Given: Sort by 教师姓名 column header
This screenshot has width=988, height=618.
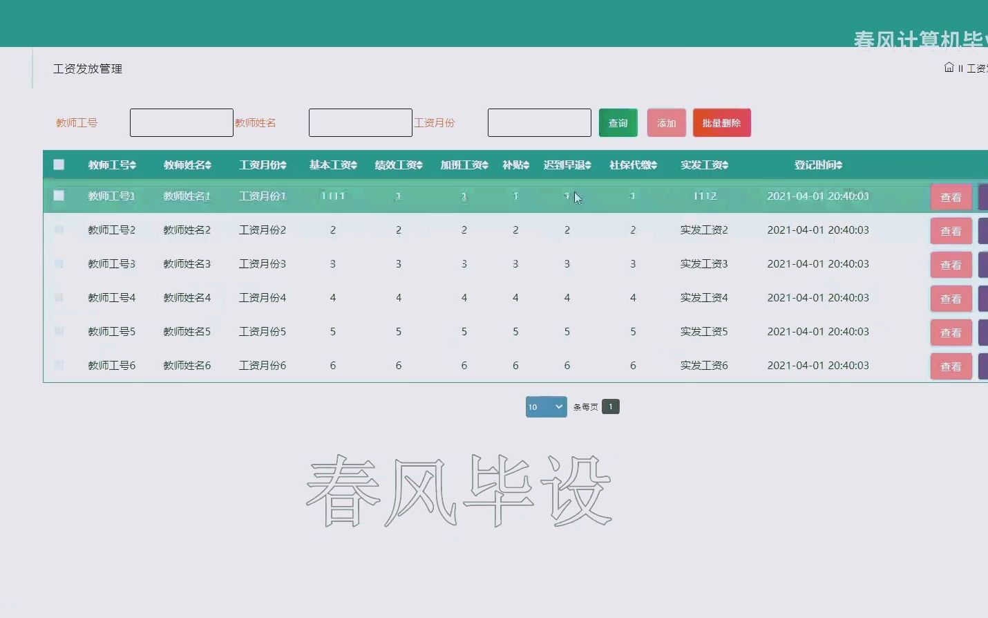Looking at the screenshot, I should click(x=187, y=165).
